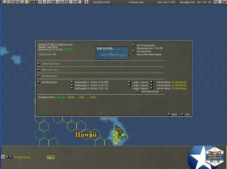The image size is (227, 169).
Task: Click the Clear PatrolZone button
Action: (x=150, y=91)
